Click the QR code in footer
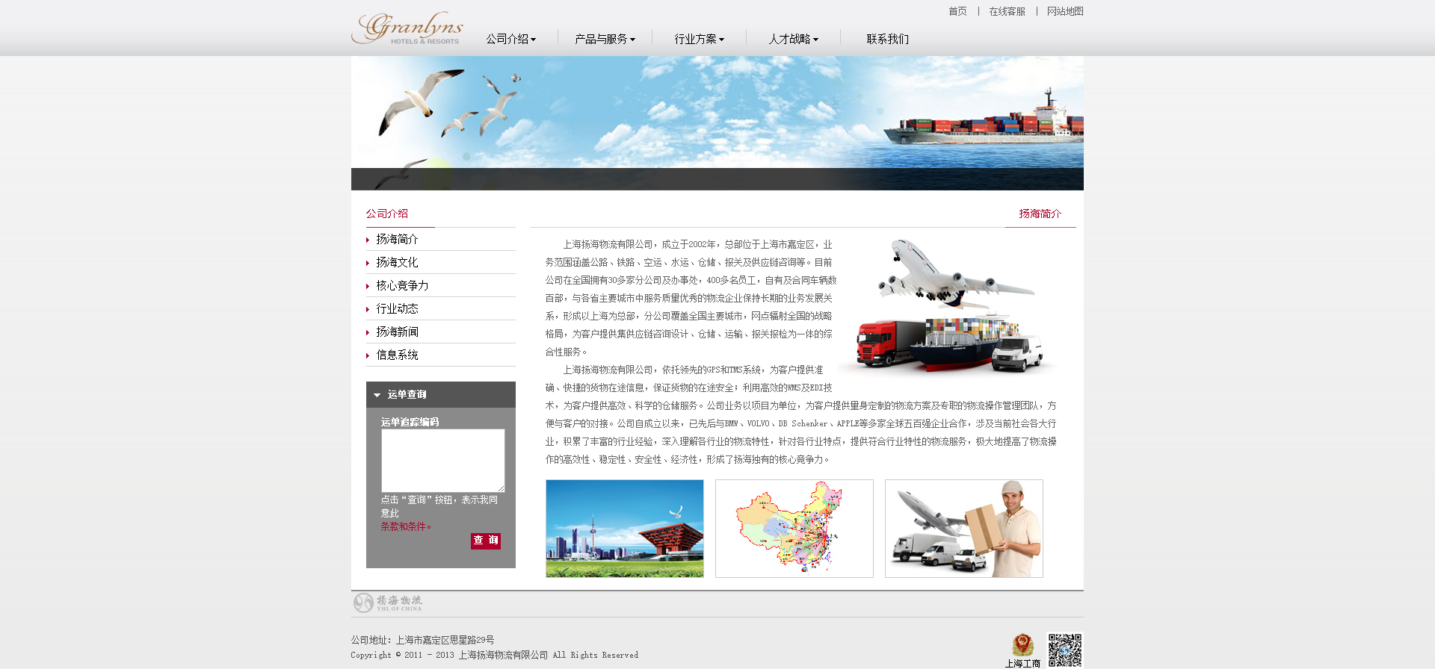Viewport: 1435px width, 669px height. [1064, 650]
